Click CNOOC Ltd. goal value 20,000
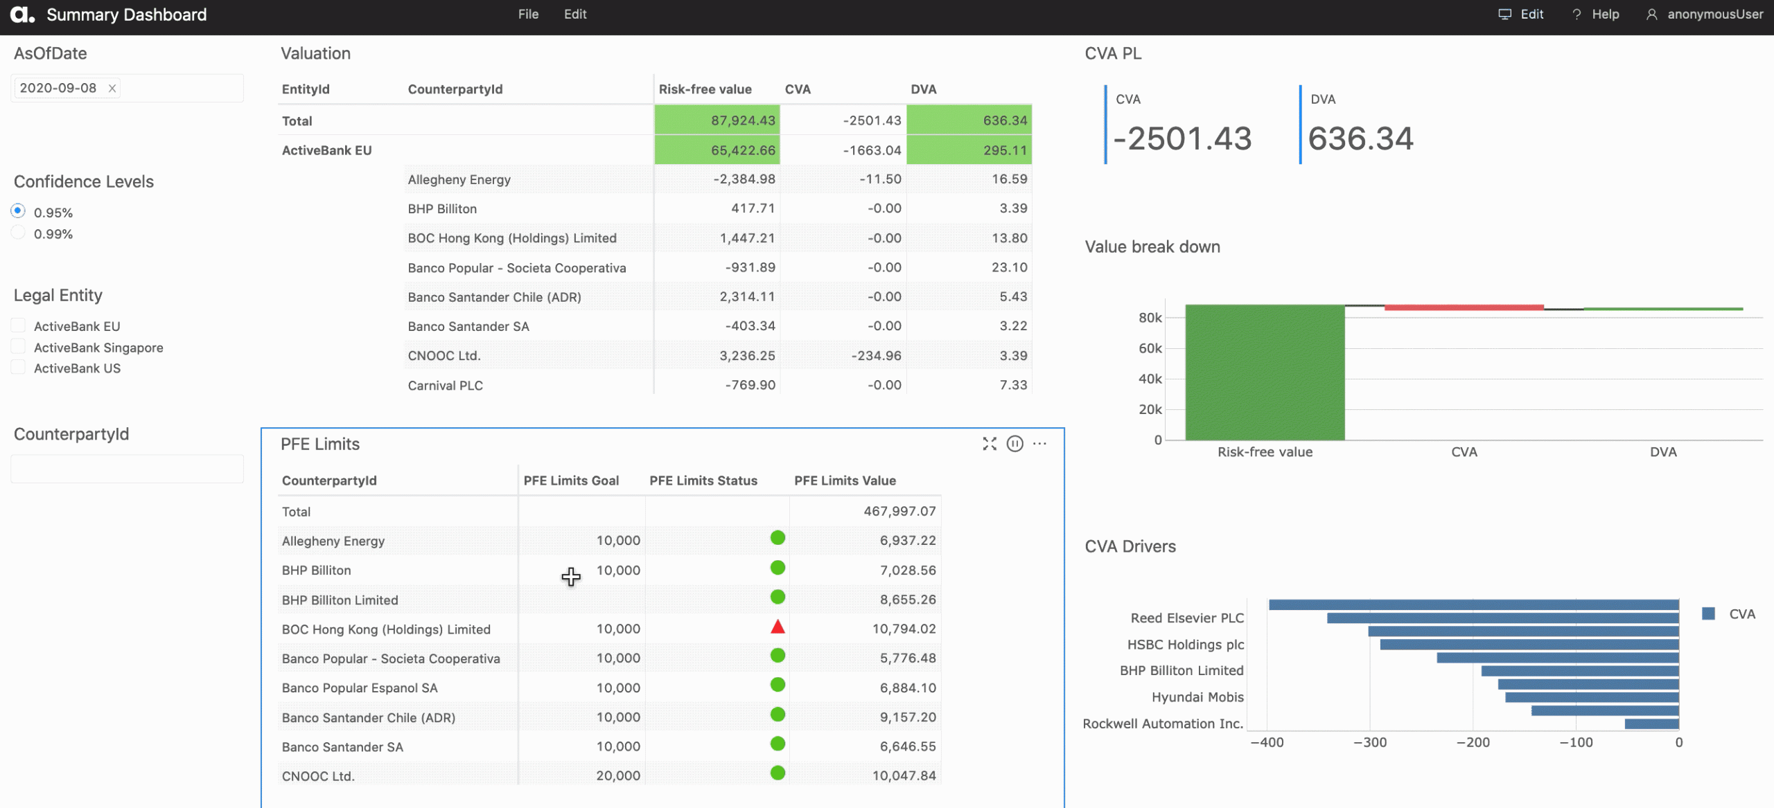1774x808 pixels. click(x=618, y=775)
